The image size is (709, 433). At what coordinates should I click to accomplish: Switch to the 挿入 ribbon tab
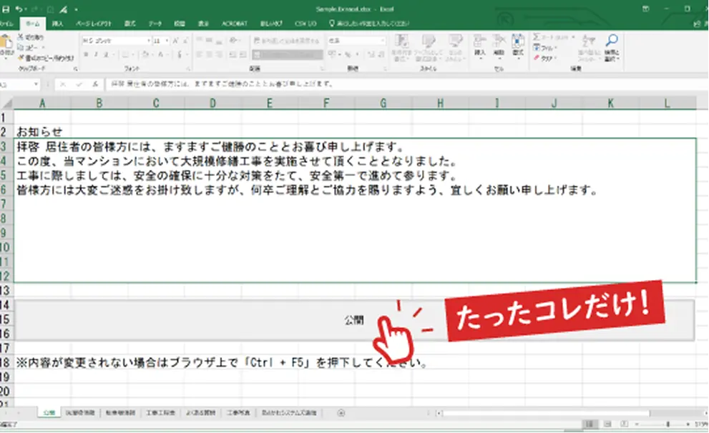pyautogui.click(x=57, y=23)
